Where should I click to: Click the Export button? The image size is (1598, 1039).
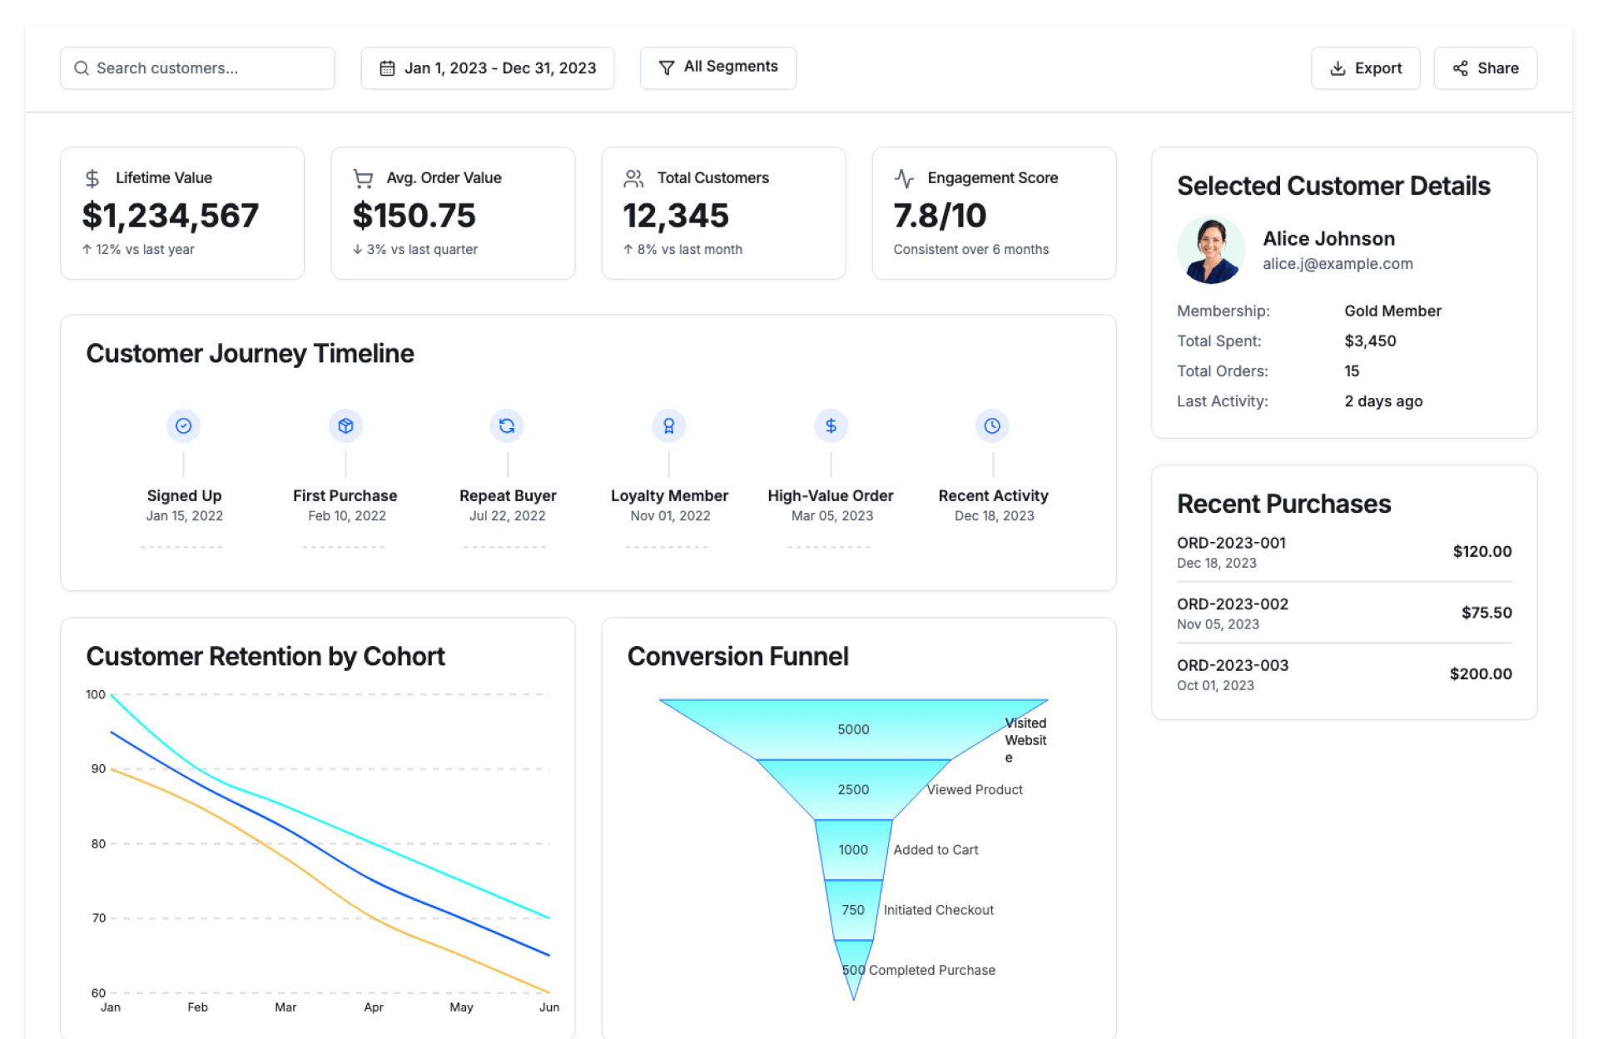tap(1365, 68)
